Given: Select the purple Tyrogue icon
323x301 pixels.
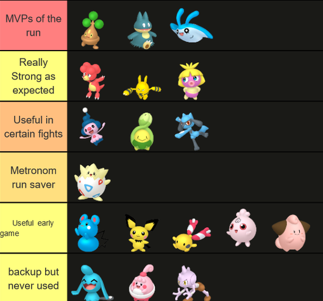Looking at the screenshot, I should (191, 283).
